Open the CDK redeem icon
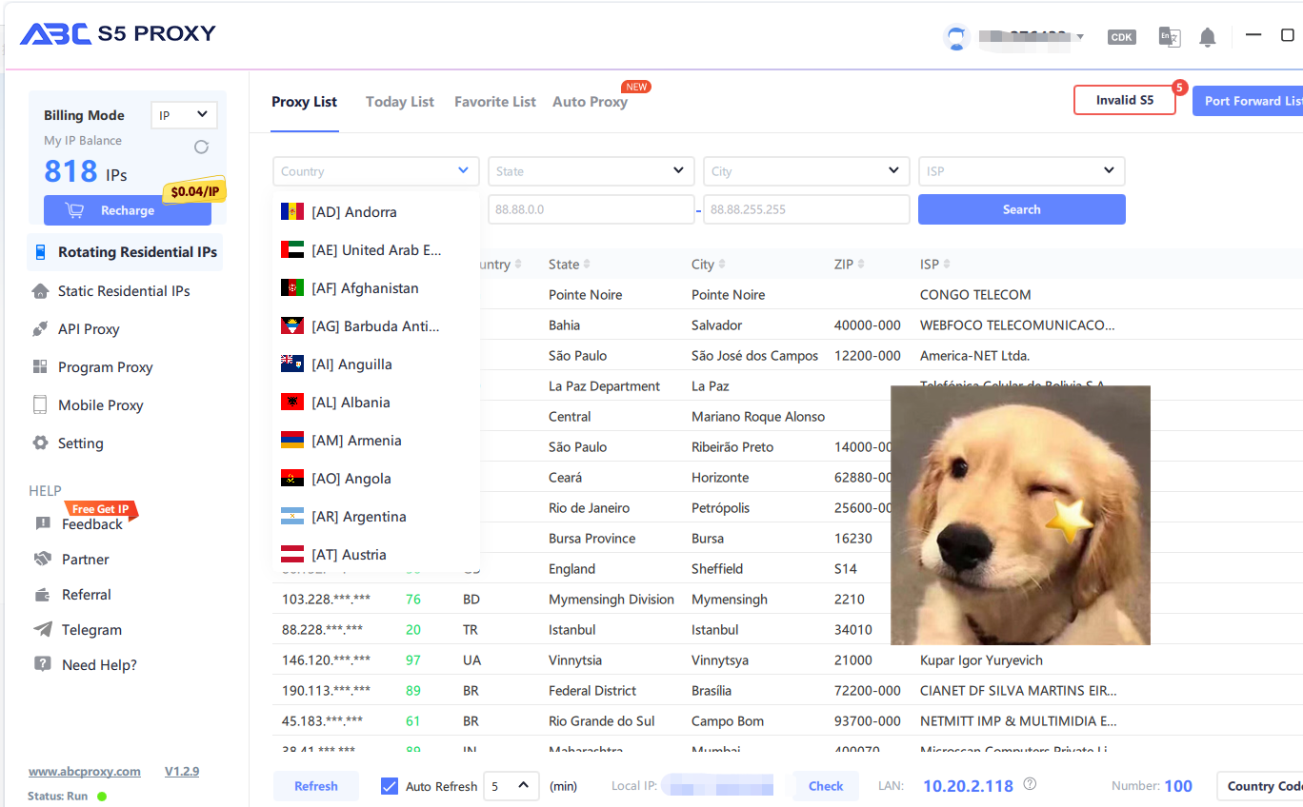The width and height of the screenshot is (1303, 807). [x=1122, y=37]
